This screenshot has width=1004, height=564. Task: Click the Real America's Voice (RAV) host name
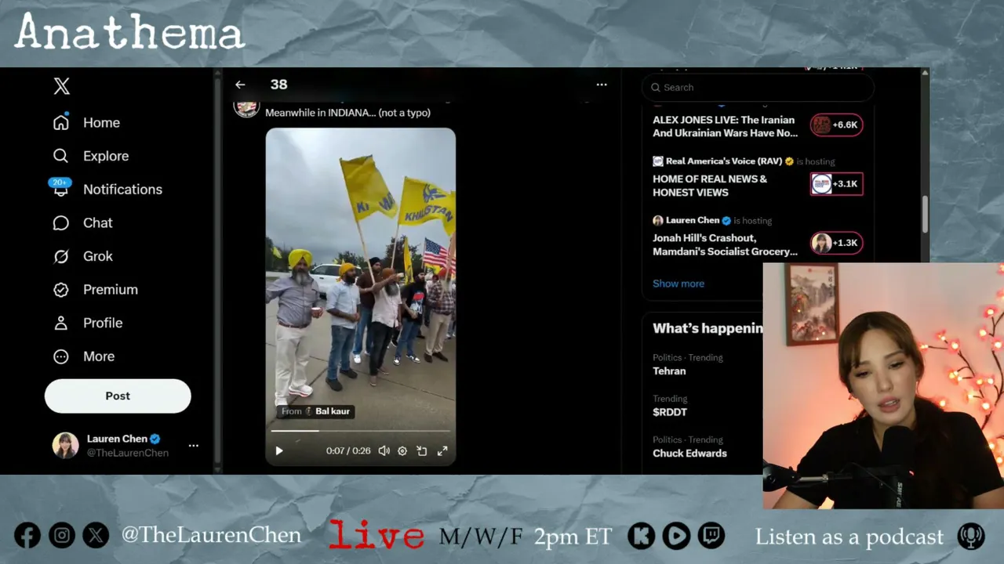[x=724, y=161]
